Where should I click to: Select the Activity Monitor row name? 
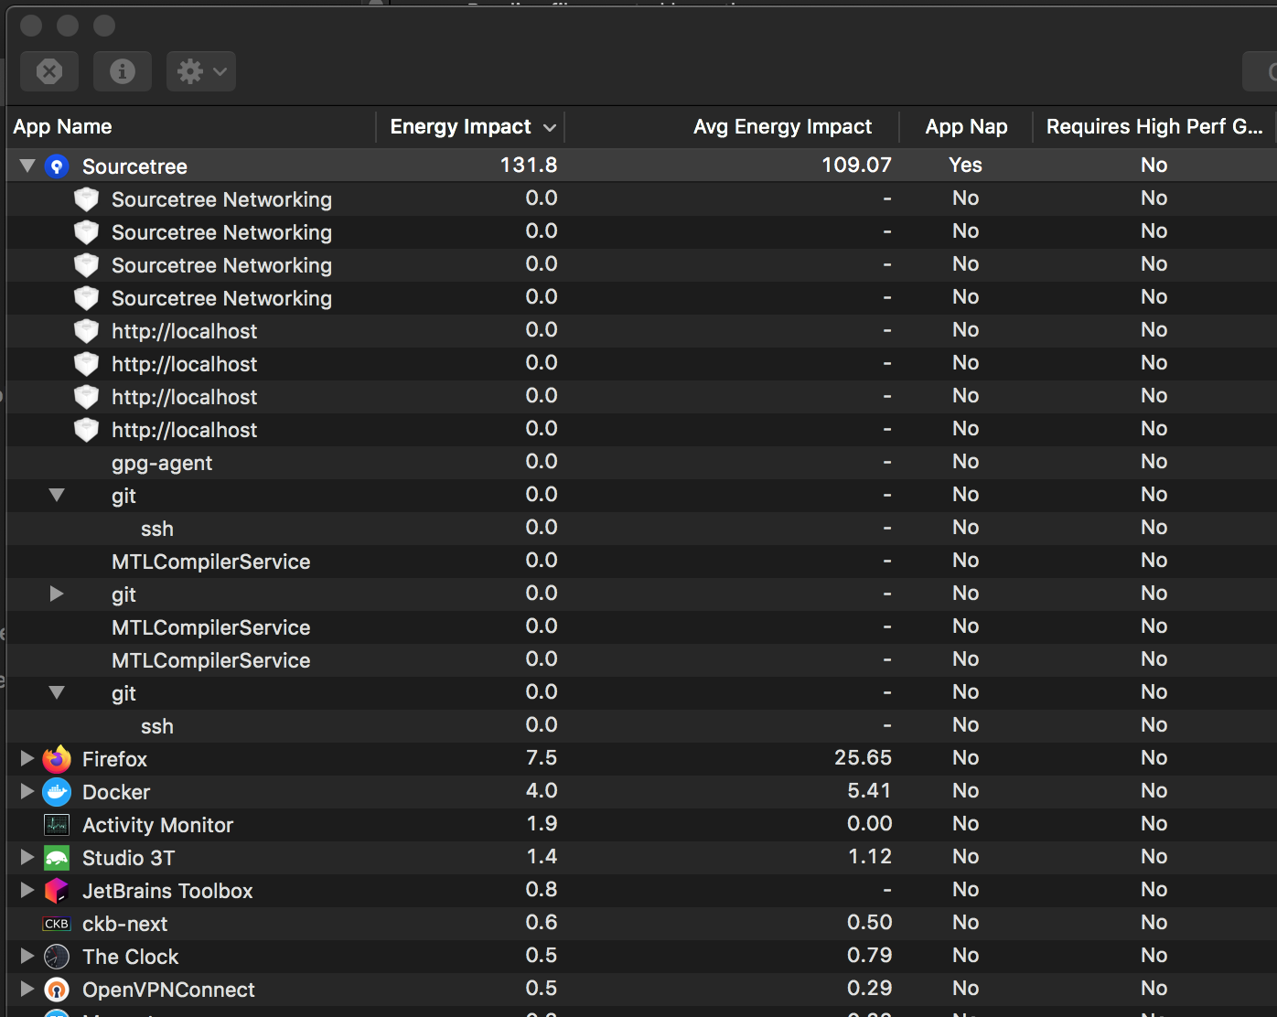pos(157,825)
